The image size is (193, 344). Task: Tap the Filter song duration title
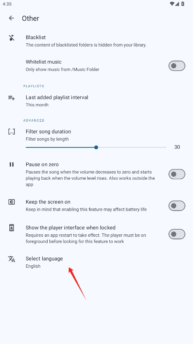click(49, 132)
